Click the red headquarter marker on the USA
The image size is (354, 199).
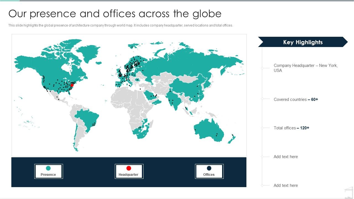pyautogui.click(x=72, y=85)
